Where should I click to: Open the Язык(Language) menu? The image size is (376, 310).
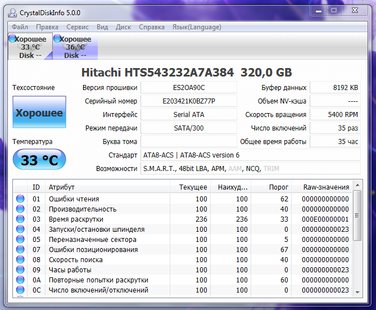197,27
